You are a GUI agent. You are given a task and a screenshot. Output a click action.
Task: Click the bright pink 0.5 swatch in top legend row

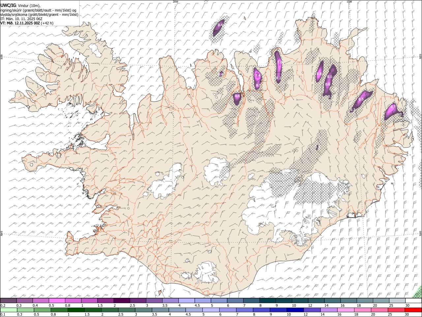(x=57, y=300)
